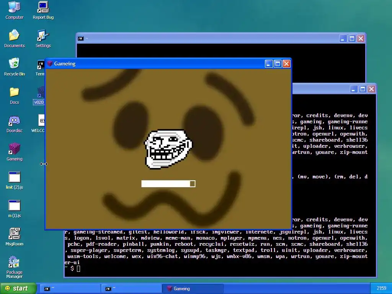Maximize the back terminal window
The image size is (392, 294).
(x=352, y=39)
